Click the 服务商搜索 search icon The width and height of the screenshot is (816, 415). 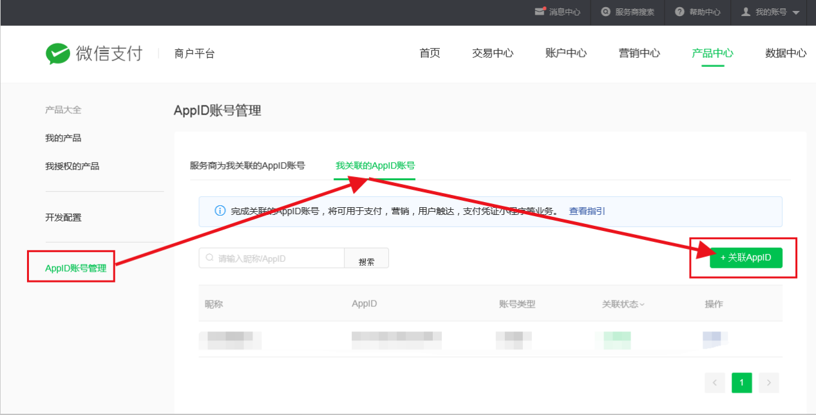click(605, 12)
